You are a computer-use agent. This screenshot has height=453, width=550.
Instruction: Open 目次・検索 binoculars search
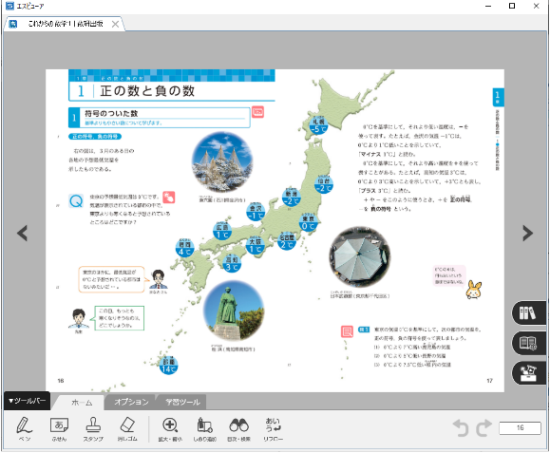238,428
